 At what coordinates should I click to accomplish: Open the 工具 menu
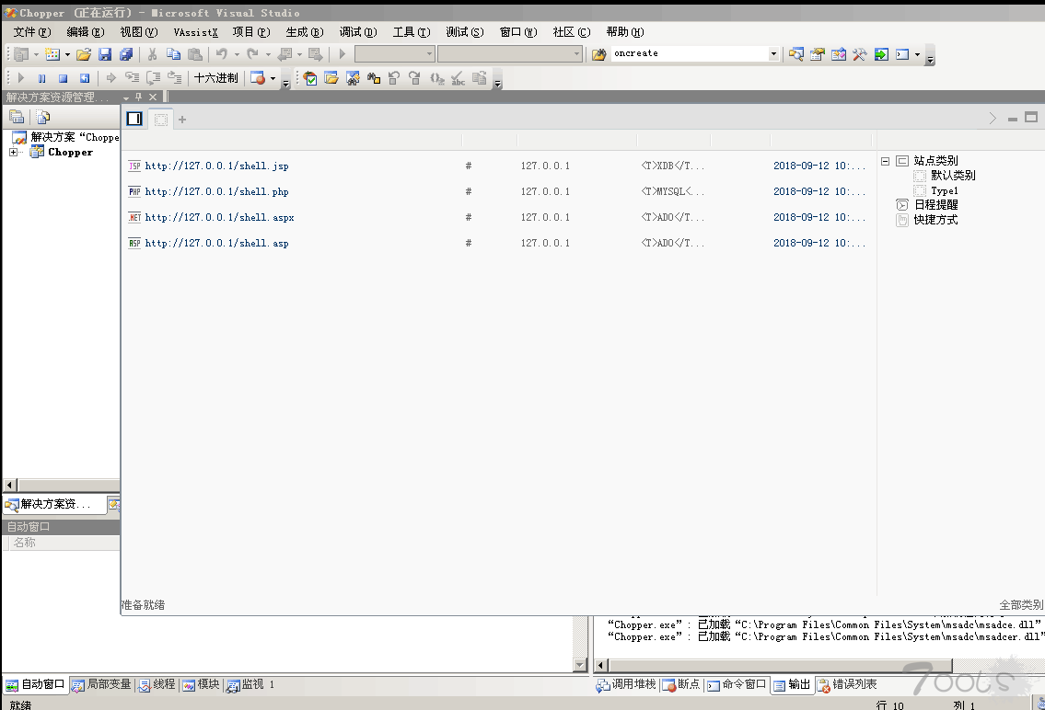(x=412, y=32)
